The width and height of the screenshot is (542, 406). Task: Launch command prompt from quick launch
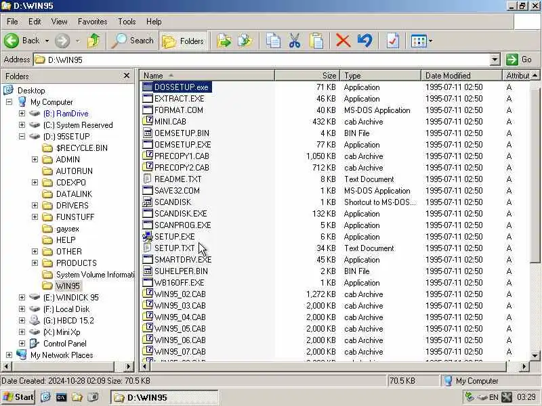pyautogui.click(x=61, y=397)
